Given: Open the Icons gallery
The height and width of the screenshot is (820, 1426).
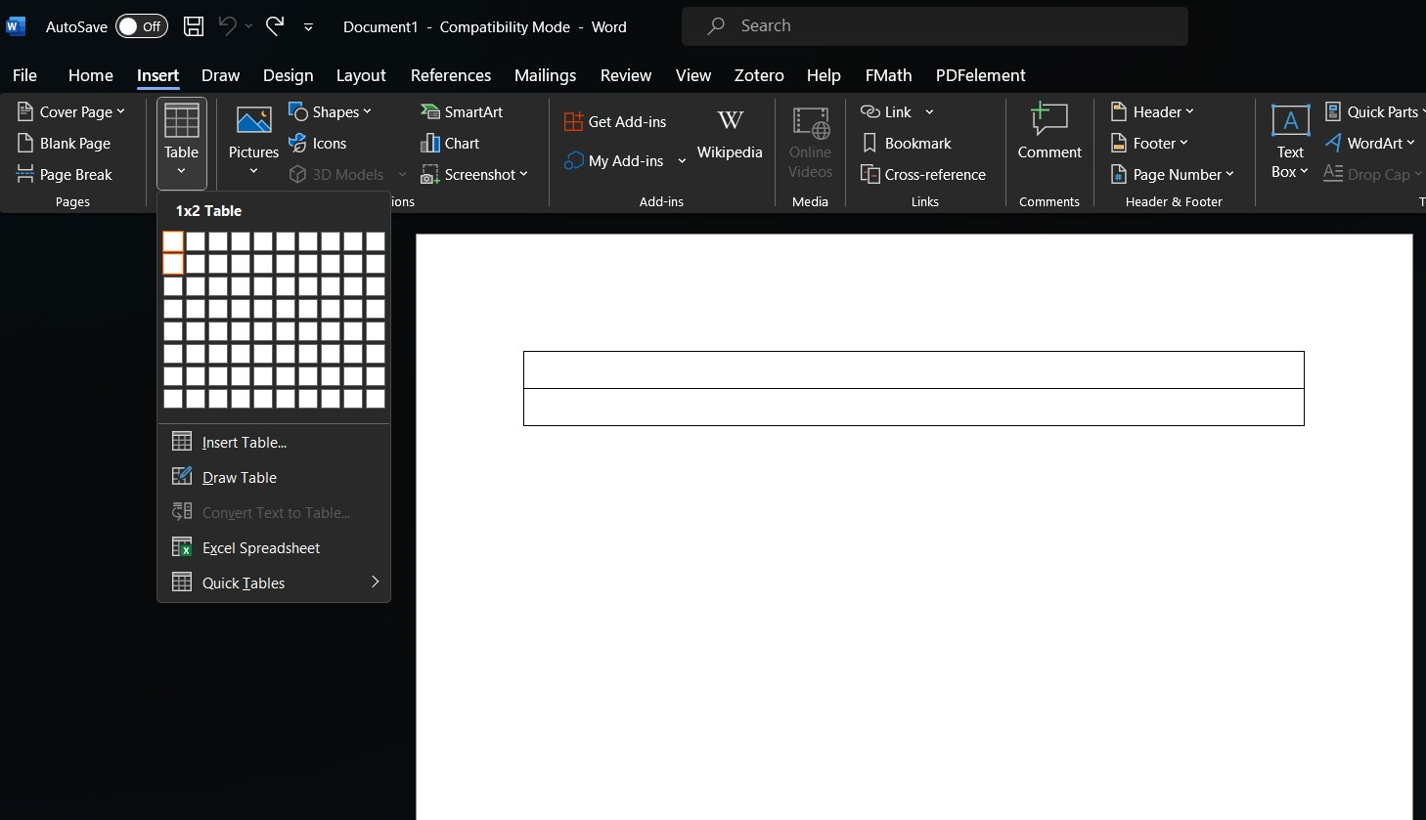Looking at the screenshot, I should click(318, 144).
